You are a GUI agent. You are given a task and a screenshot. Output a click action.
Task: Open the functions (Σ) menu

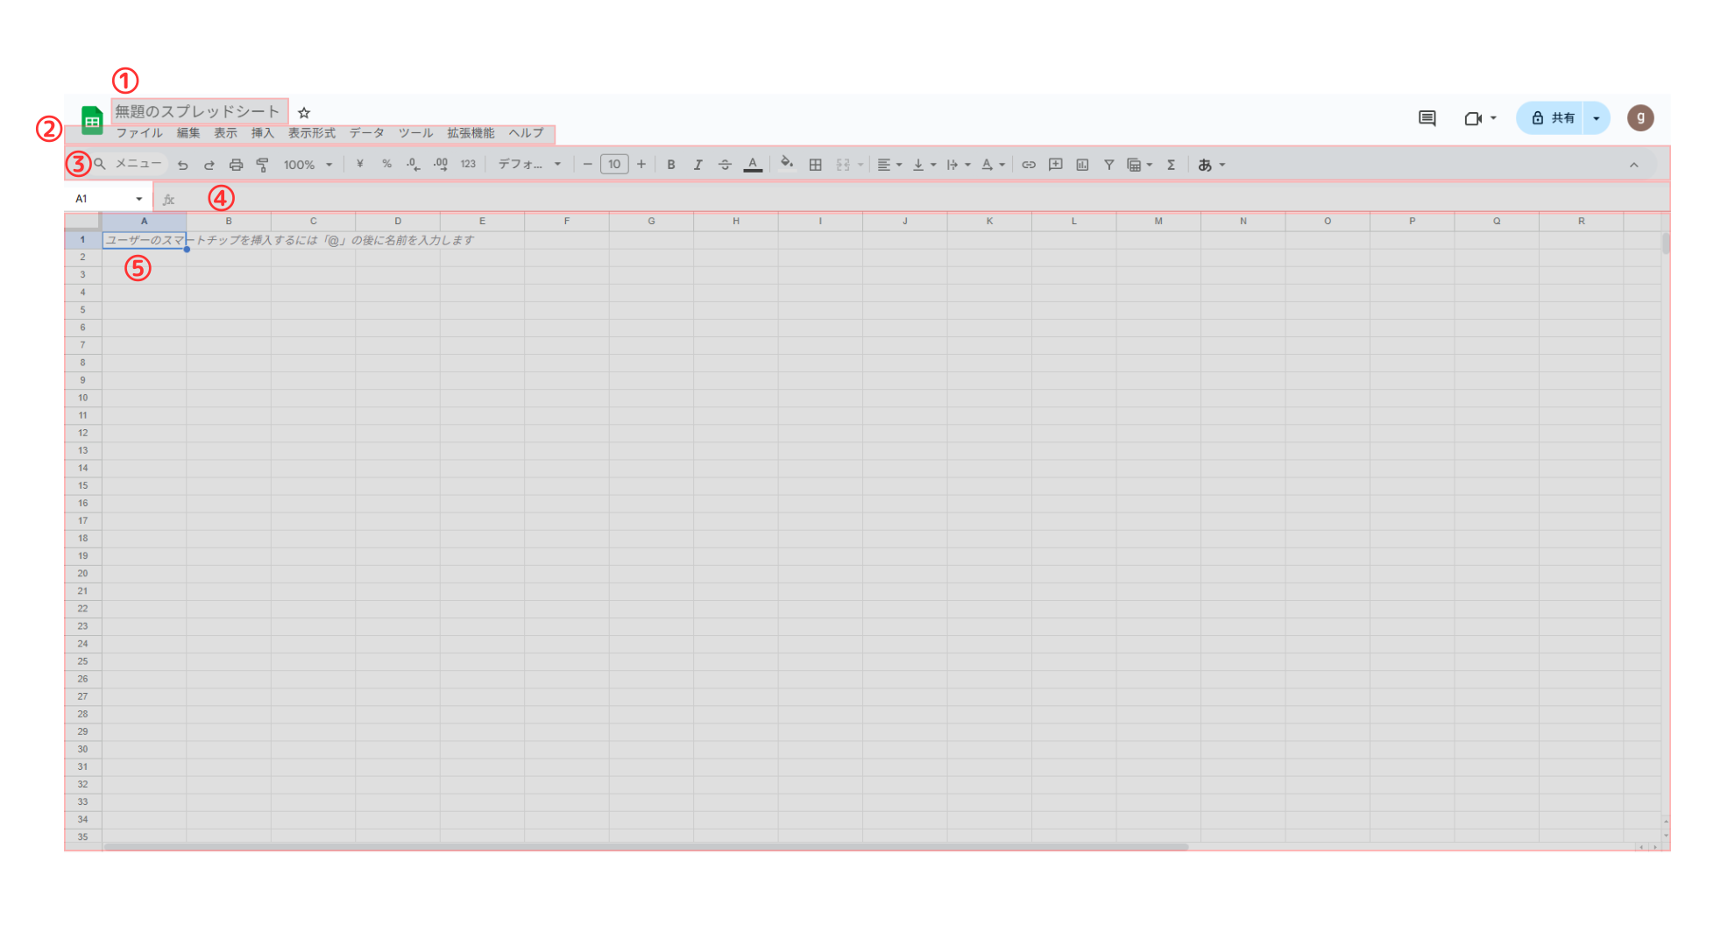point(1171,165)
